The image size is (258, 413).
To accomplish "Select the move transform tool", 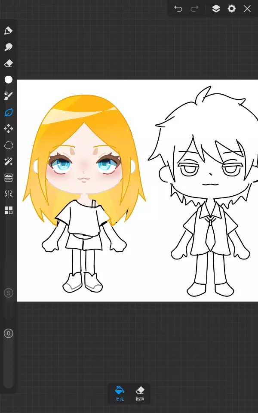I will pyautogui.click(x=9, y=129).
